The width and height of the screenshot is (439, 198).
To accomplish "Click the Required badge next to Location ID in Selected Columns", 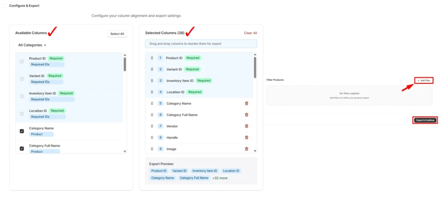I will (x=195, y=92).
